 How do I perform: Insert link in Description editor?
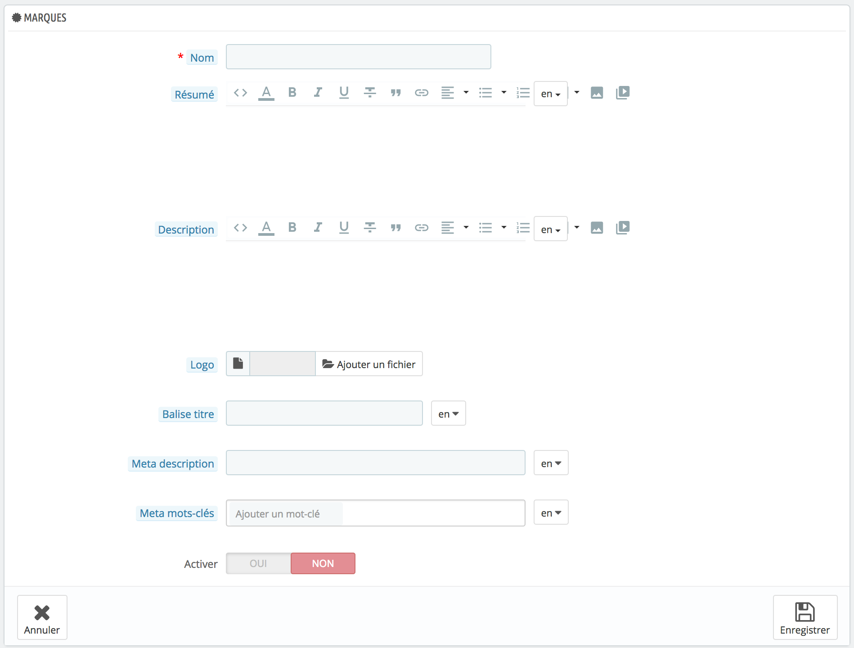coord(422,228)
